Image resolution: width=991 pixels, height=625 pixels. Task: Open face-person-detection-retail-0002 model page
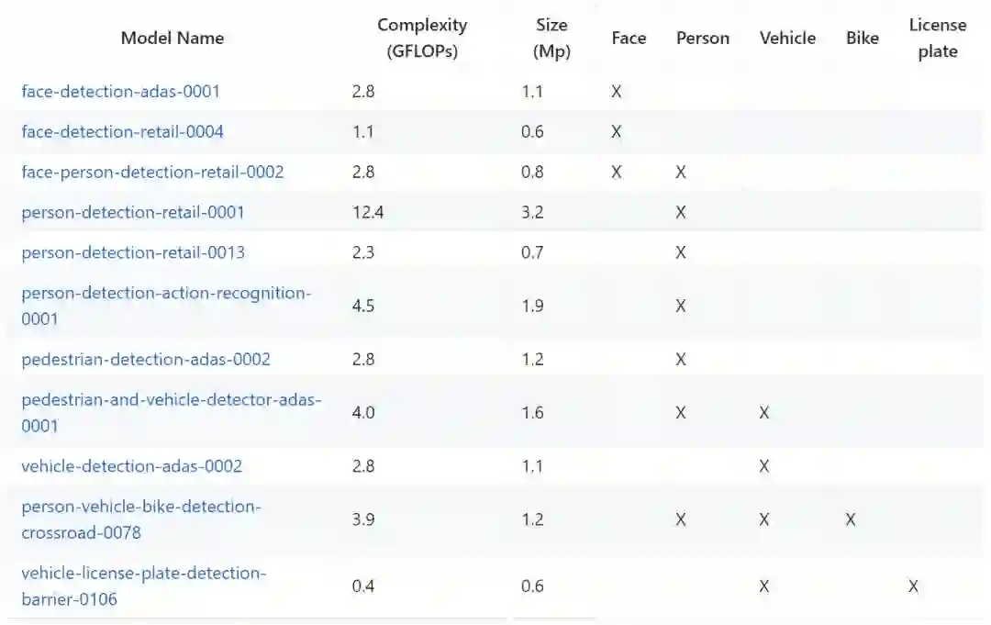click(x=152, y=173)
